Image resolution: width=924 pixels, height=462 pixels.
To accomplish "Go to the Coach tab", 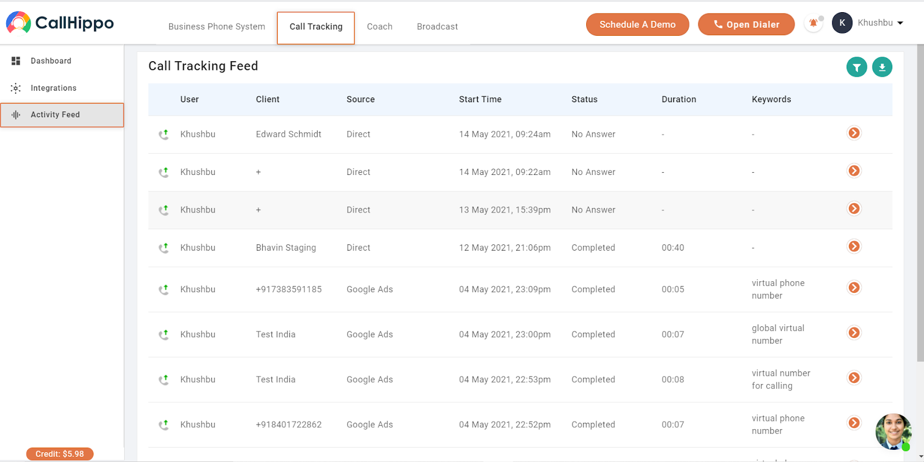I will (379, 27).
